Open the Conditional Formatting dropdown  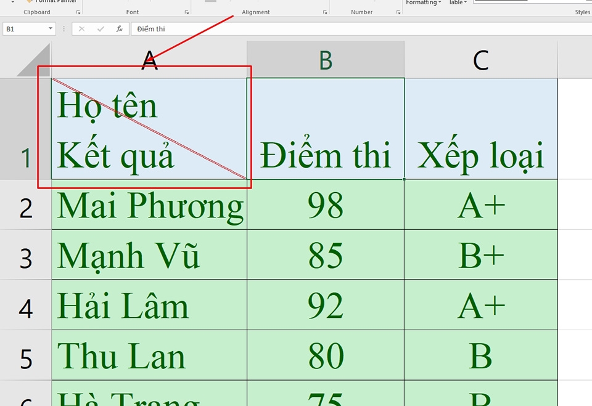click(423, 2)
